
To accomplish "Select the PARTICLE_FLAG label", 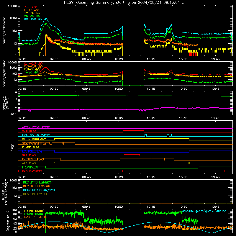I will click(33, 159).
